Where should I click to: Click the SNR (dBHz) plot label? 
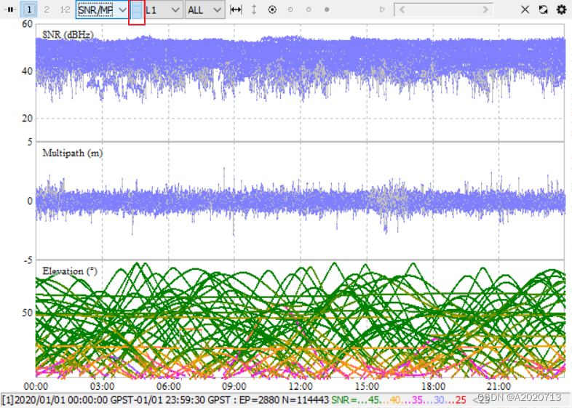68,35
